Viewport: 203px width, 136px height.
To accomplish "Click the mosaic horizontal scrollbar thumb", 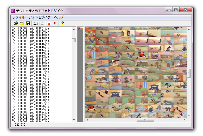I will [x=145, y=120].
